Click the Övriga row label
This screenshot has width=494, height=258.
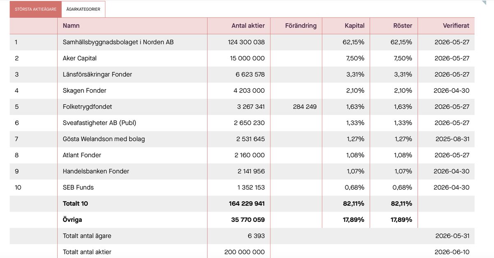pyautogui.click(x=72, y=220)
